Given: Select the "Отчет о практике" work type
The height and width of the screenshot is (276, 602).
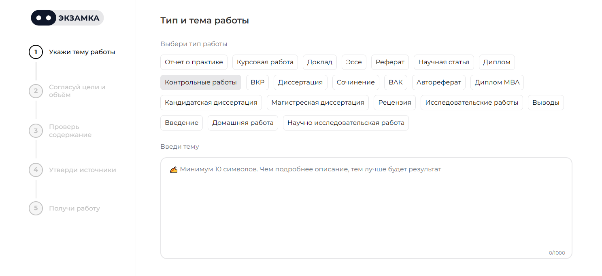Looking at the screenshot, I should coord(194,62).
